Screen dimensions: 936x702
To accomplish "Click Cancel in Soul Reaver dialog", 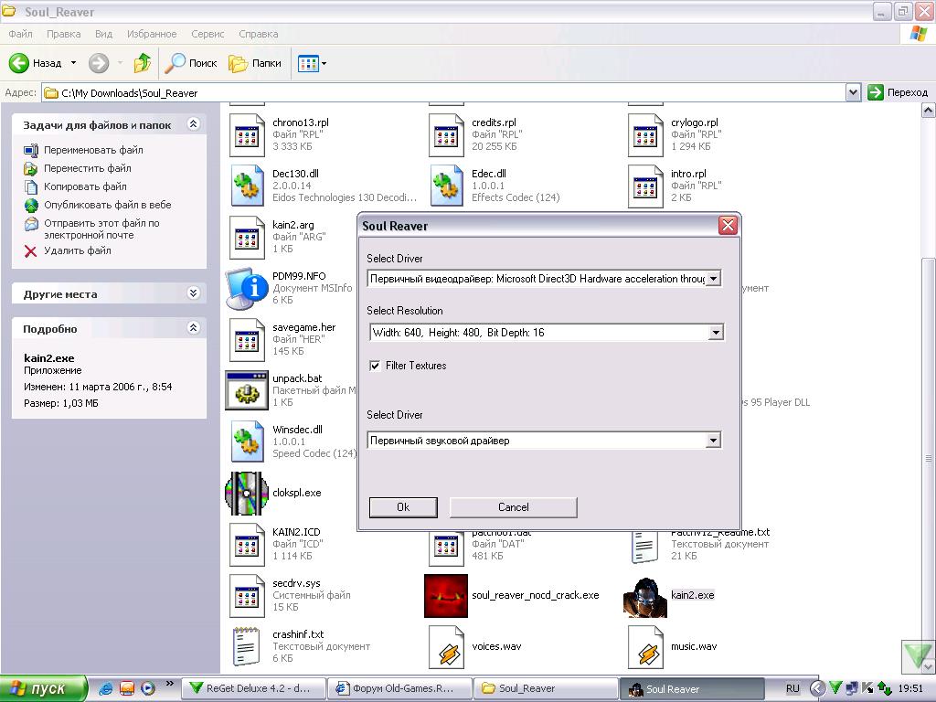I will pyautogui.click(x=514, y=507).
